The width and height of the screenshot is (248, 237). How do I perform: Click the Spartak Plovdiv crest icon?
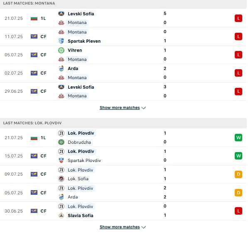click(61, 160)
